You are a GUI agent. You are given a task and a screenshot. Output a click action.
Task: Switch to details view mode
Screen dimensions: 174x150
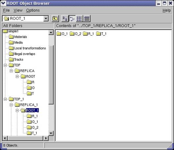(87, 19)
